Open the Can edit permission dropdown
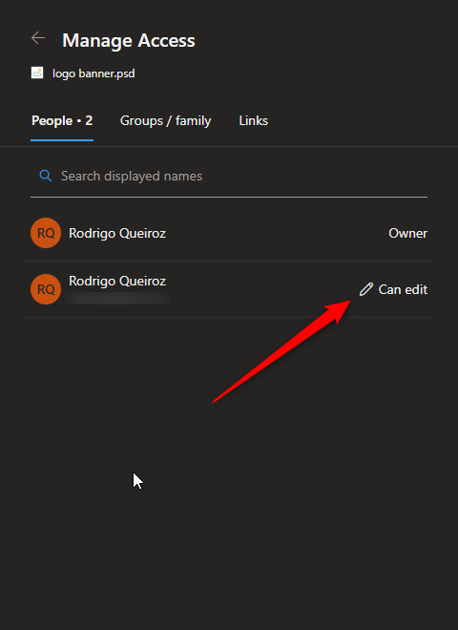 pos(393,289)
